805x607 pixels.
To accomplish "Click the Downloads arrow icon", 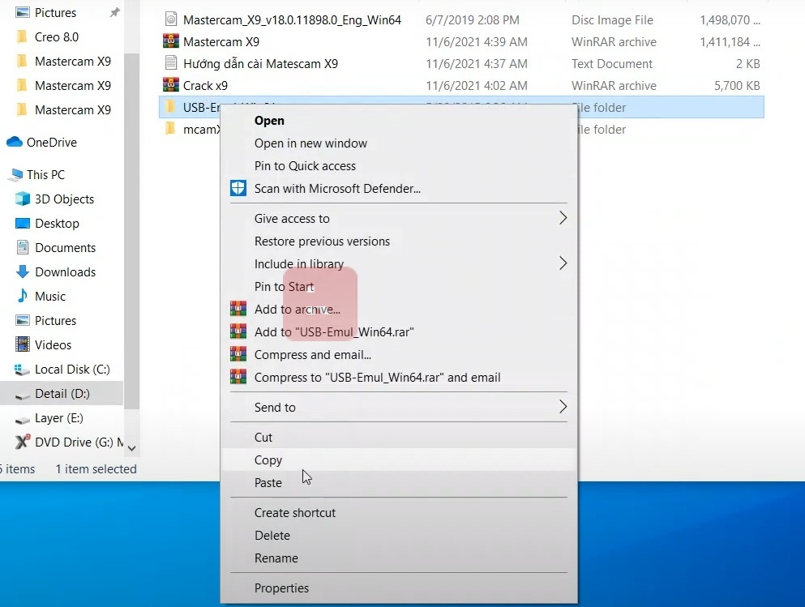I will (x=23, y=271).
